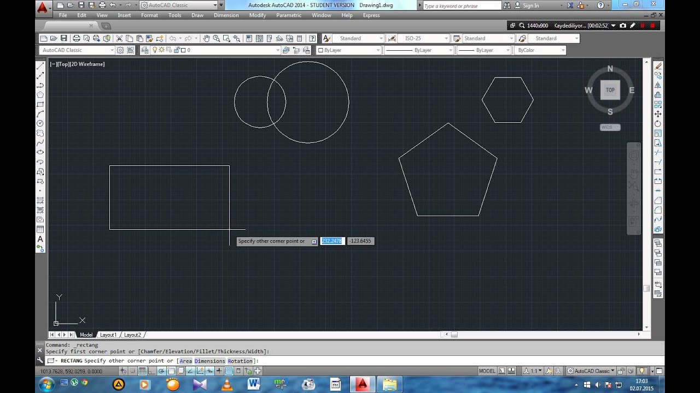The height and width of the screenshot is (393, 700).
Task: Click the Plot (print) icon
Action: click(77, 38)
